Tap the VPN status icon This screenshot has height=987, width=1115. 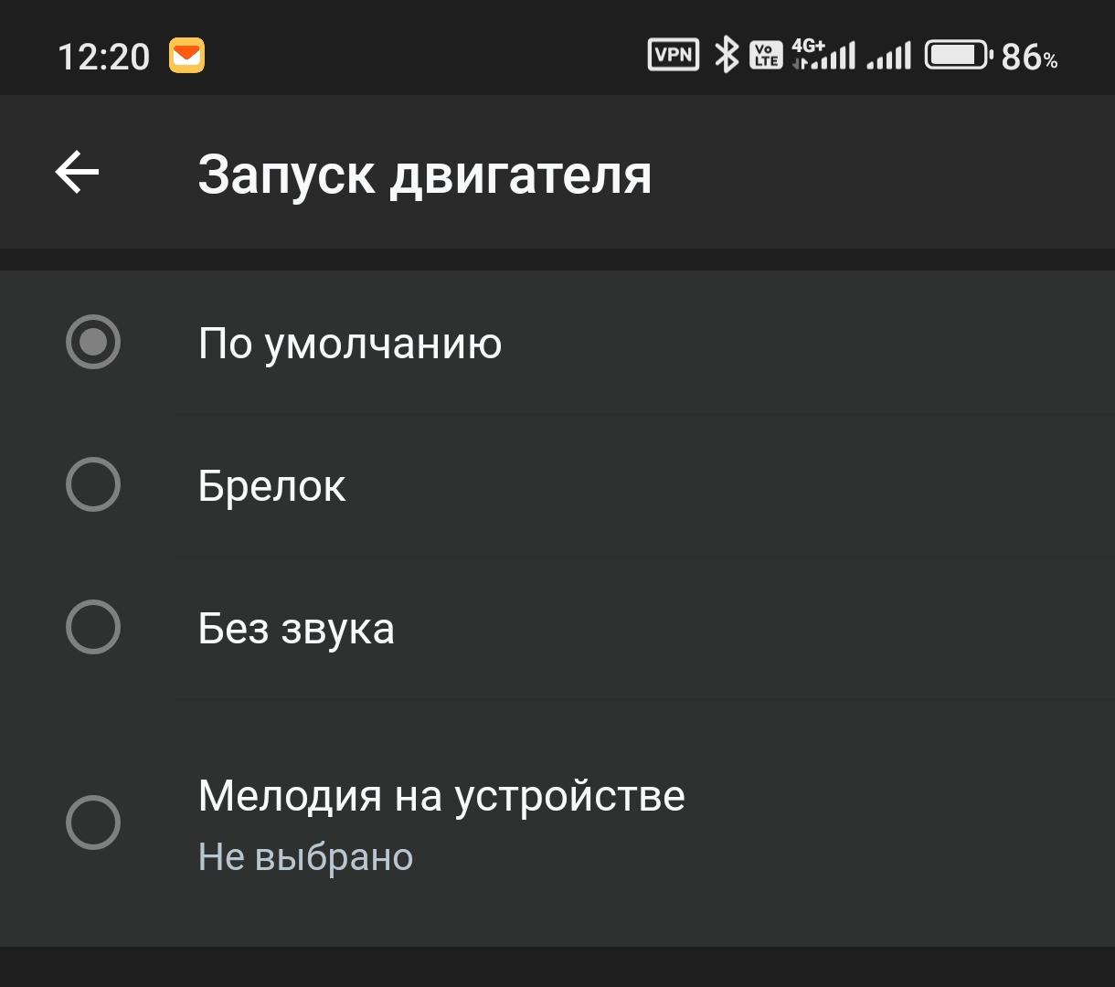click(673, 55)
